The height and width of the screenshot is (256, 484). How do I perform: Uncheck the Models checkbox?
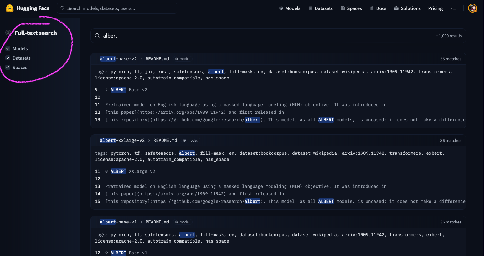pos(8,48)
